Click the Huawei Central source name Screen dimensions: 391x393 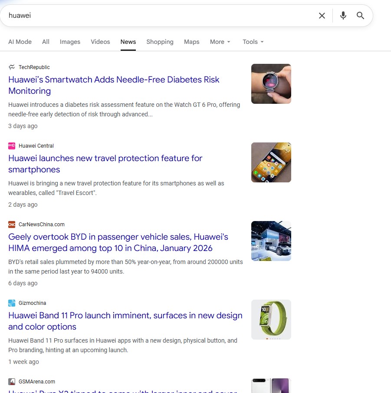(x=36, y=146)
